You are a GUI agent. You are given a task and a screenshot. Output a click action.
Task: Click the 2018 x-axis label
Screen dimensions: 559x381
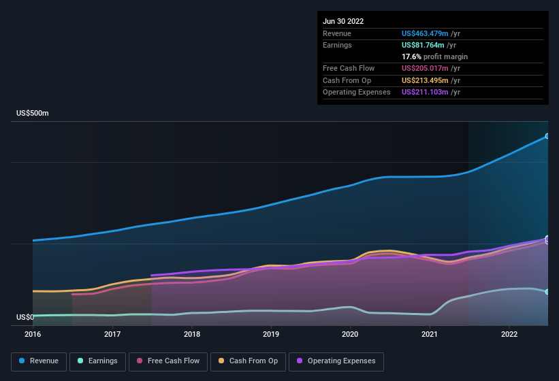pos(192,334)
